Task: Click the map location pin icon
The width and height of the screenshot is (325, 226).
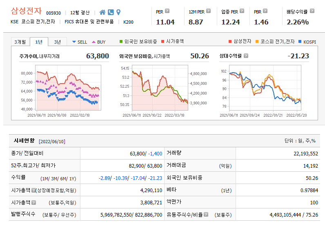Action: (x=118, y=12)
